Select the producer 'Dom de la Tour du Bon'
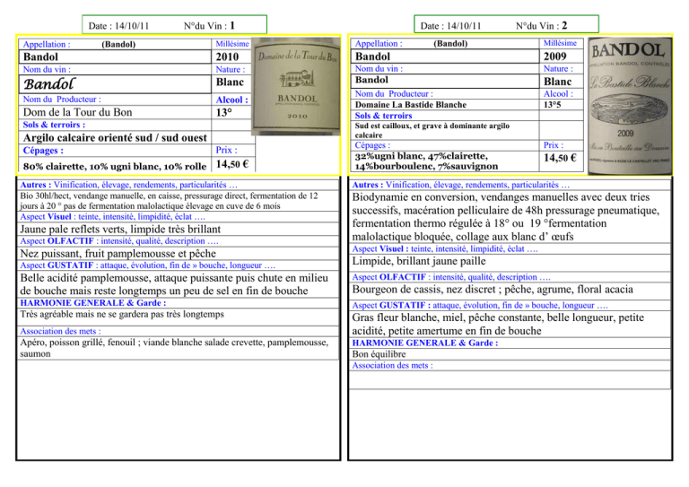Image resolution: width=689 pixels, height=487 pixels. click(x=77, y=112)
